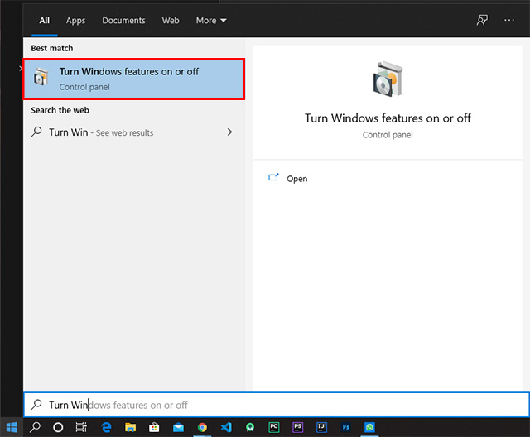Click the magnifier beside Turn Win web result
The image size is (530, 437).
tap(36, 132)
